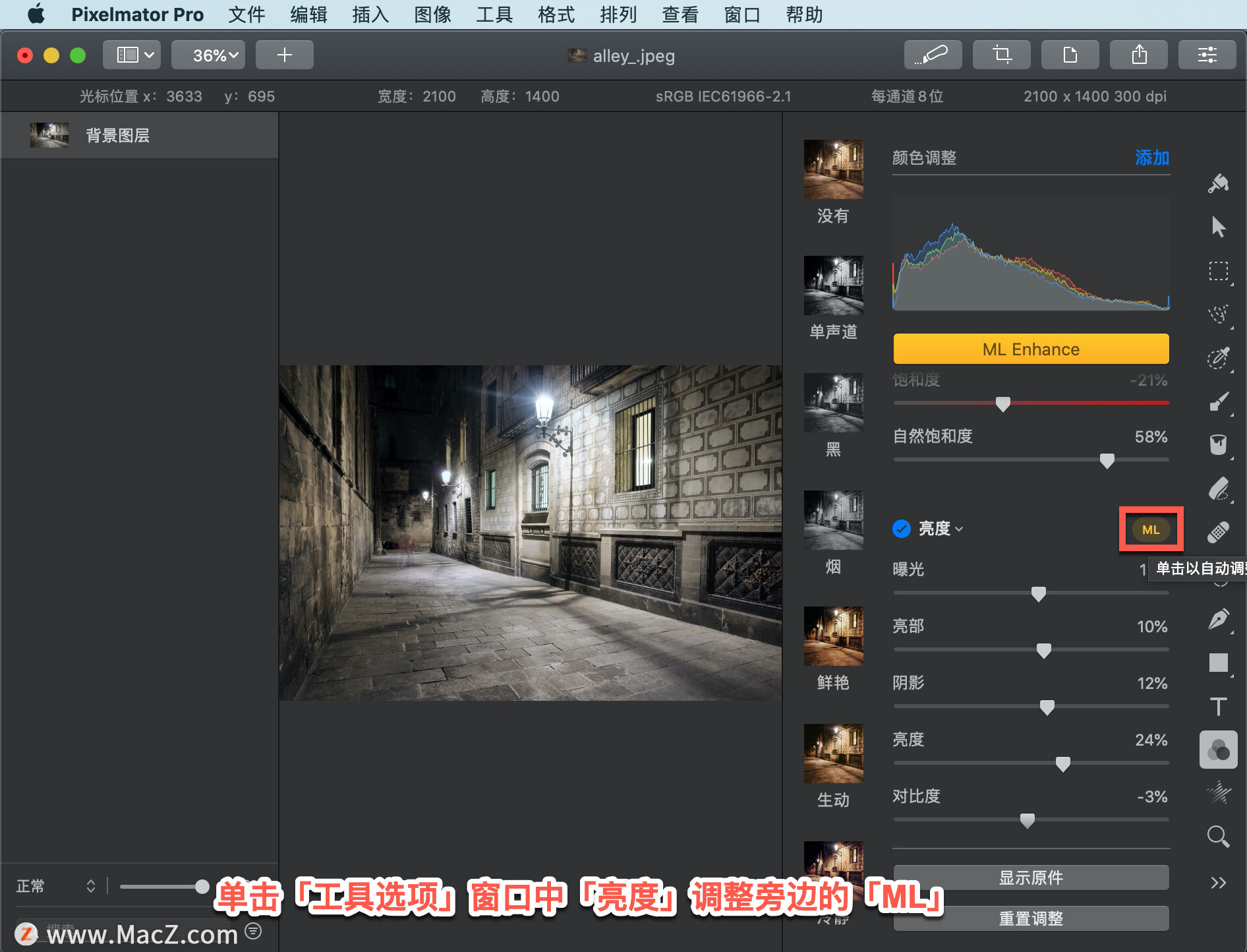The width and height of the screenshot is (1247, 952).
Task: Select the 没有 preset thumbnail
Action: click(833, 169)
